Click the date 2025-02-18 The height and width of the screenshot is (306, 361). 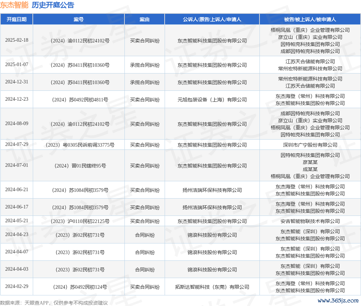[17, 40]
